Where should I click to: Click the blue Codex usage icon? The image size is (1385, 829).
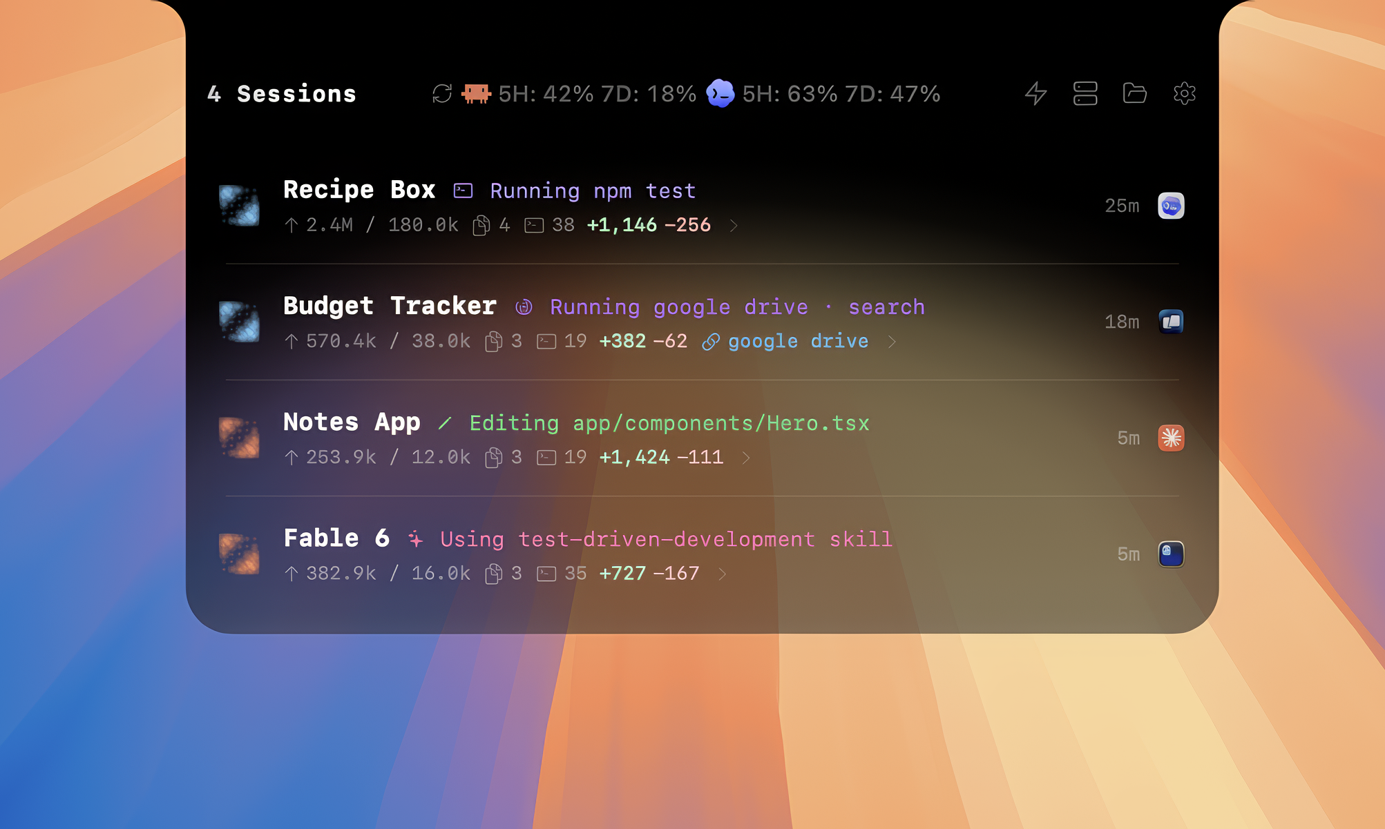pyautogui.click(x=720, y=93)
